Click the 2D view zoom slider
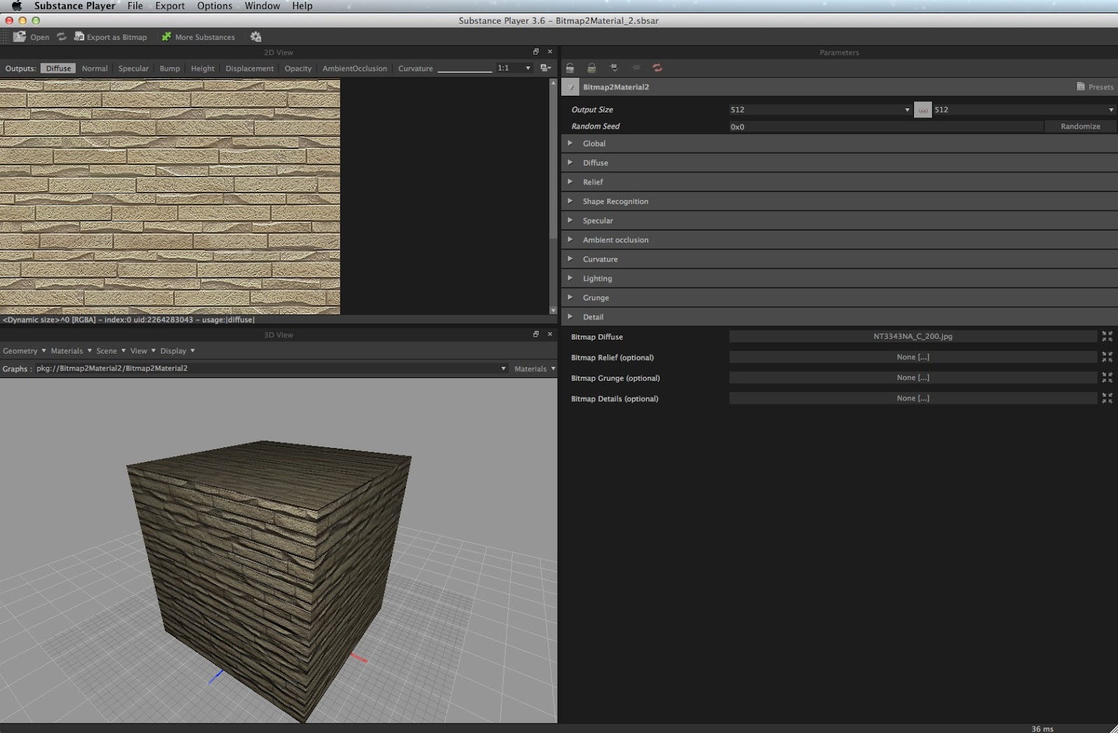 [465, 70]
